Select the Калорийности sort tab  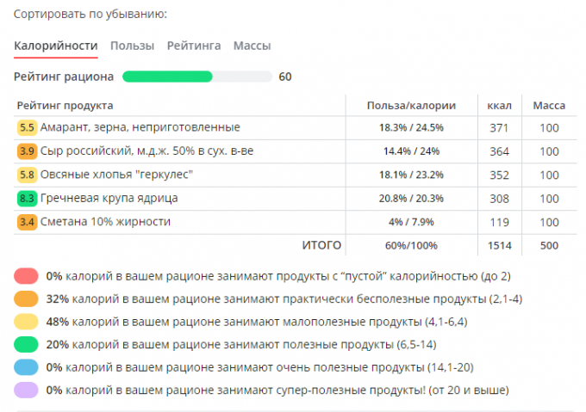coord(56,46)
